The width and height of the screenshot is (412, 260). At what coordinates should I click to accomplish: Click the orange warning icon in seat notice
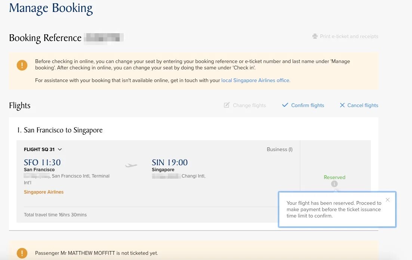22,65
